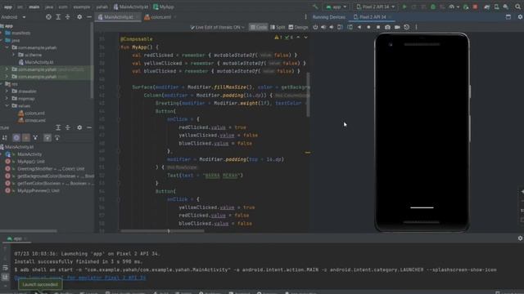Select the app tab in Run panel
Screen dimensions: 524x294
tap(16, 238)
